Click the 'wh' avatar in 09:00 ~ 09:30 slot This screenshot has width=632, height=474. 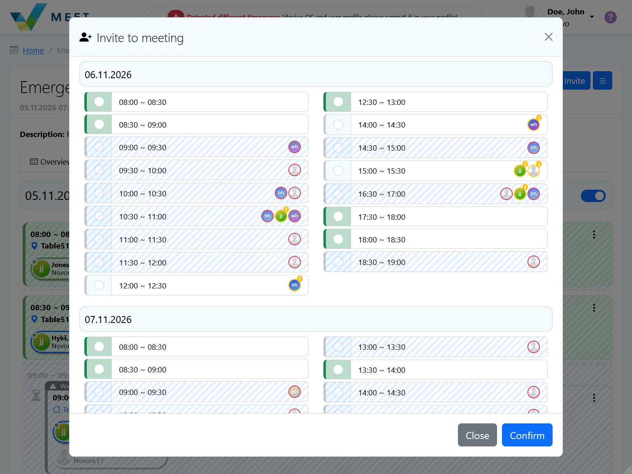294,147
